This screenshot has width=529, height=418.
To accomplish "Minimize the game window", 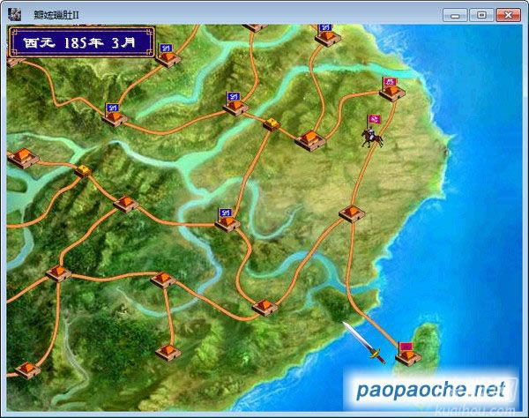I will pyautogui.click(x=456, y=14).
